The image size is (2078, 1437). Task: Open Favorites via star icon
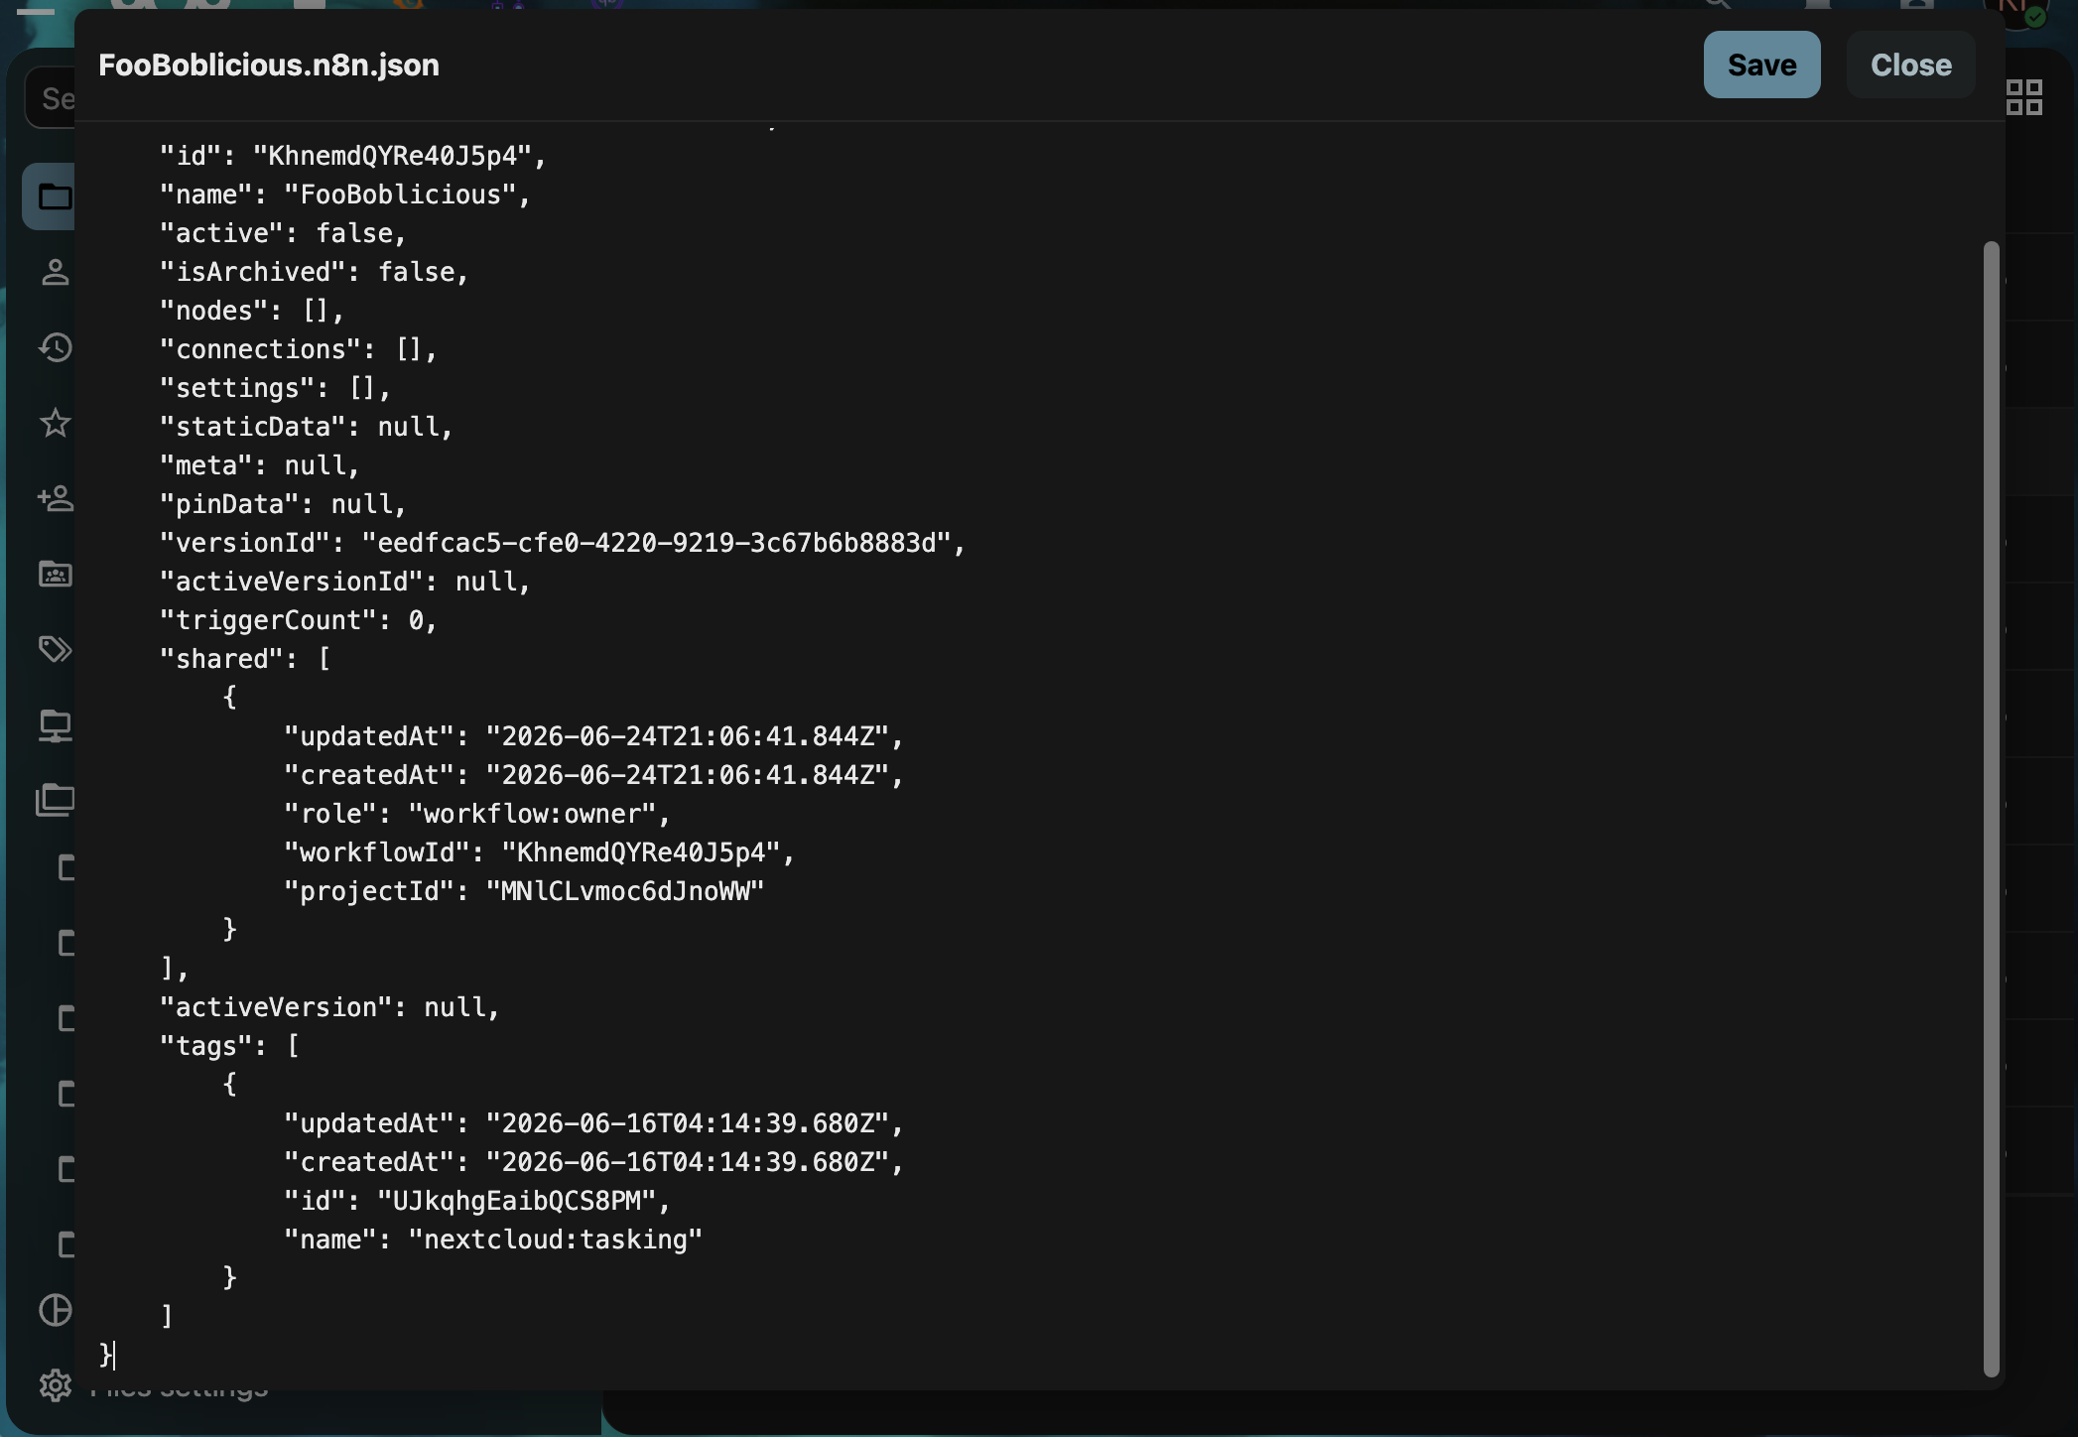pyautogui.click(x=55, y=423)
